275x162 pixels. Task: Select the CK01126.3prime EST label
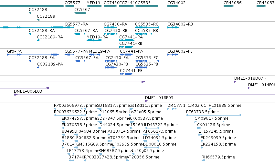pos(214,125)
